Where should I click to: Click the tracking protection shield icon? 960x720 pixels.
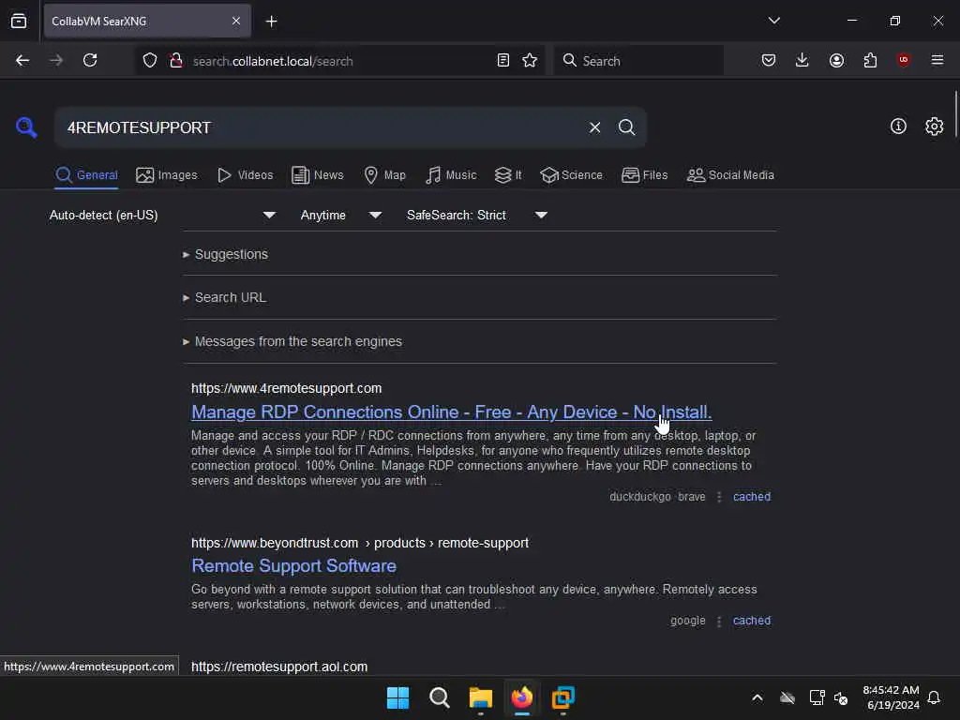[150, 61]
